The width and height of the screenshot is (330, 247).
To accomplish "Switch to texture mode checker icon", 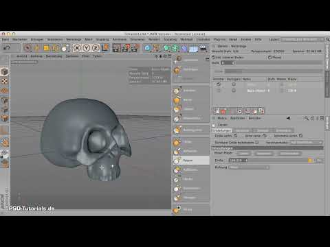I will (x=5, y=81).
